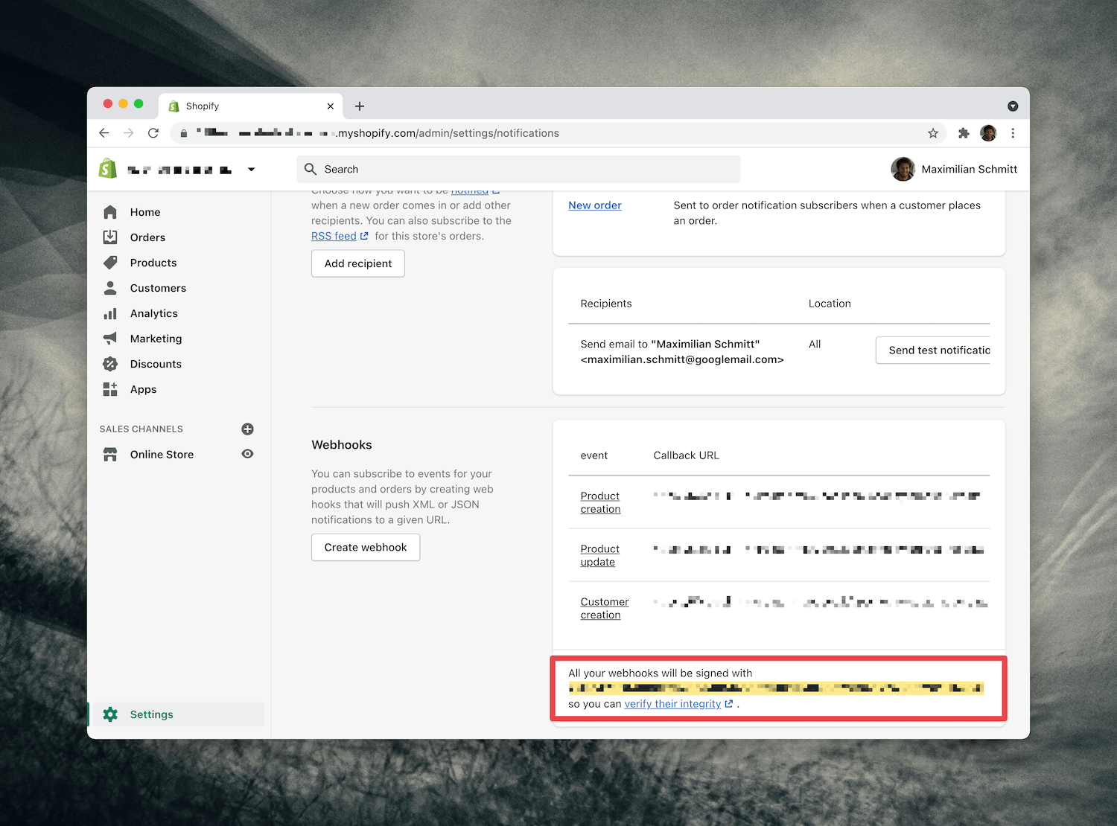Click the Webhooks section heading
The image size is (1117, 826).
(x=342, y=445)
